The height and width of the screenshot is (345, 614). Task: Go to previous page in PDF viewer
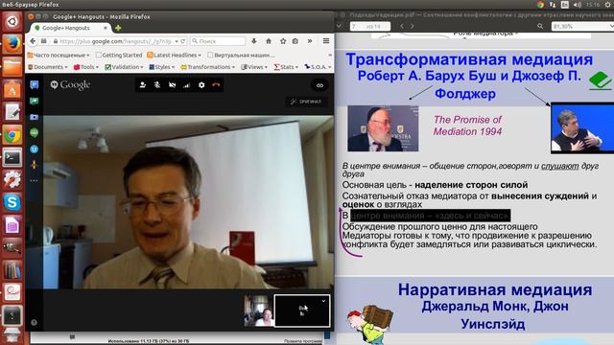[402, 26]
